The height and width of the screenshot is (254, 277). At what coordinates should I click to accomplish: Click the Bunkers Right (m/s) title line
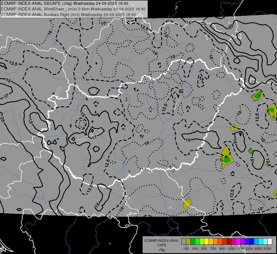(68, 15)
